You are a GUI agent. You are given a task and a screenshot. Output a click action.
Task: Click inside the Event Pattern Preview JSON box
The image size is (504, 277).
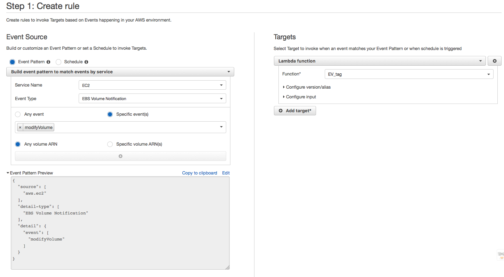click(120, 223)
